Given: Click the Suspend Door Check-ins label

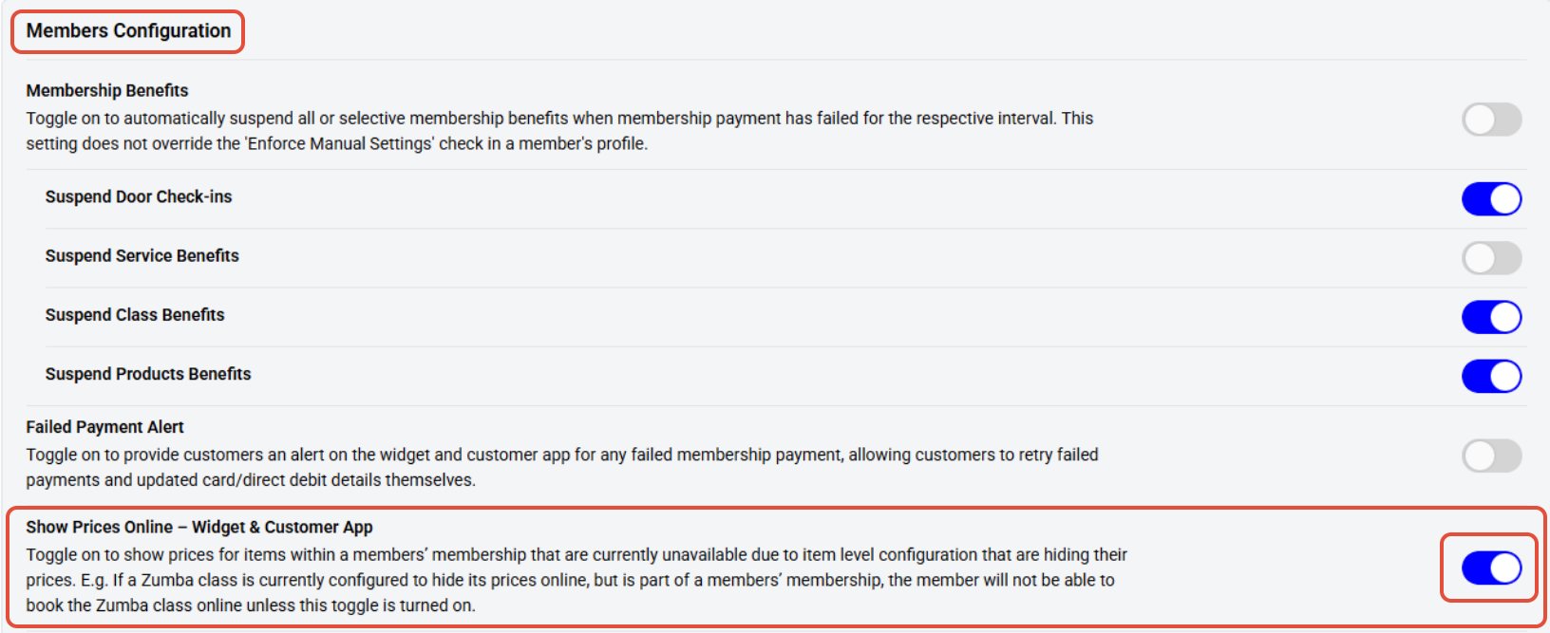Looking at the screenshot, I should pos(139,196).
